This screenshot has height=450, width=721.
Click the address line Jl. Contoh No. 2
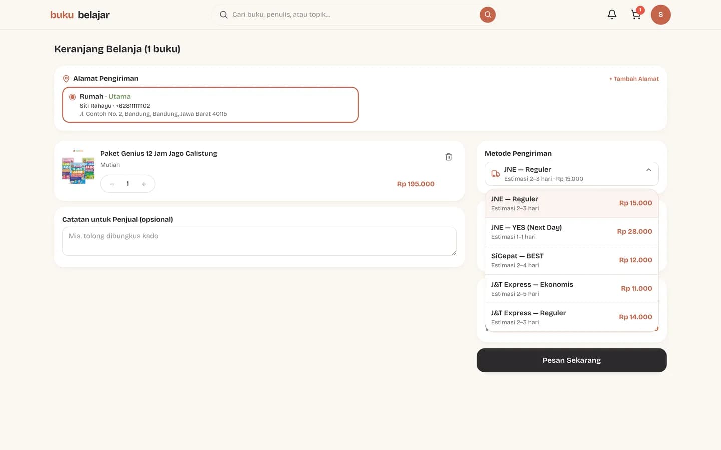[x=153, y=114]
